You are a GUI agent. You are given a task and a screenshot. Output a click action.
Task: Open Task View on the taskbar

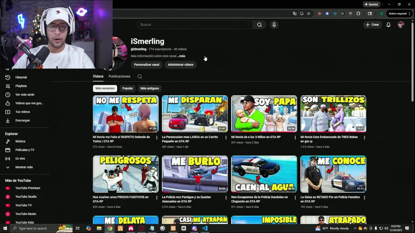[77, 228]
